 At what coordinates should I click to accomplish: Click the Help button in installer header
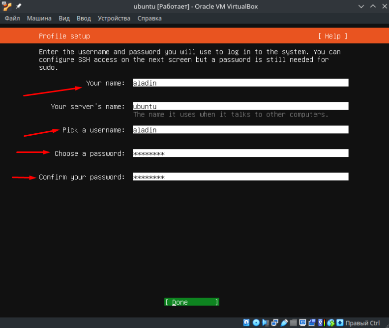[332, 36]
